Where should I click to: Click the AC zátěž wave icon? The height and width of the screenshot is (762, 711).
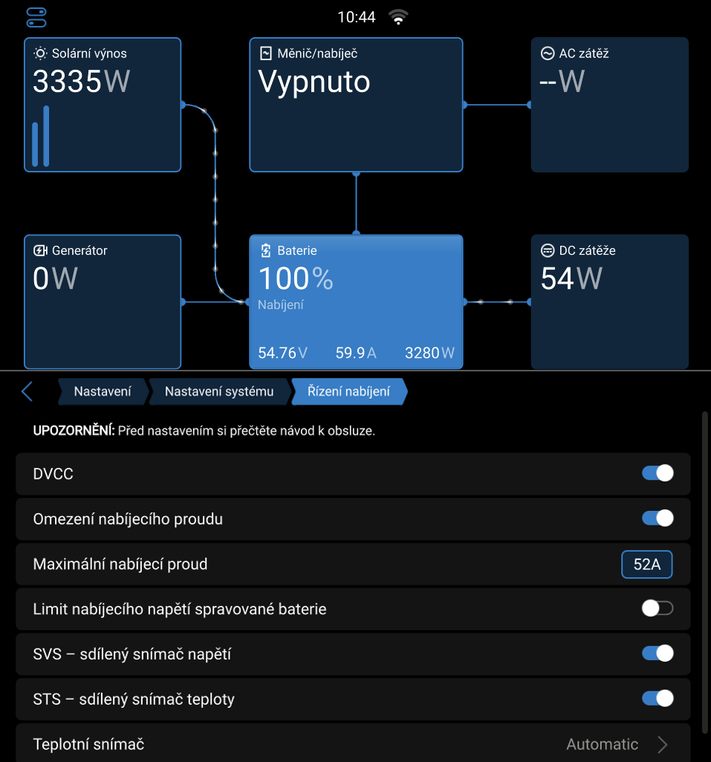548,53
